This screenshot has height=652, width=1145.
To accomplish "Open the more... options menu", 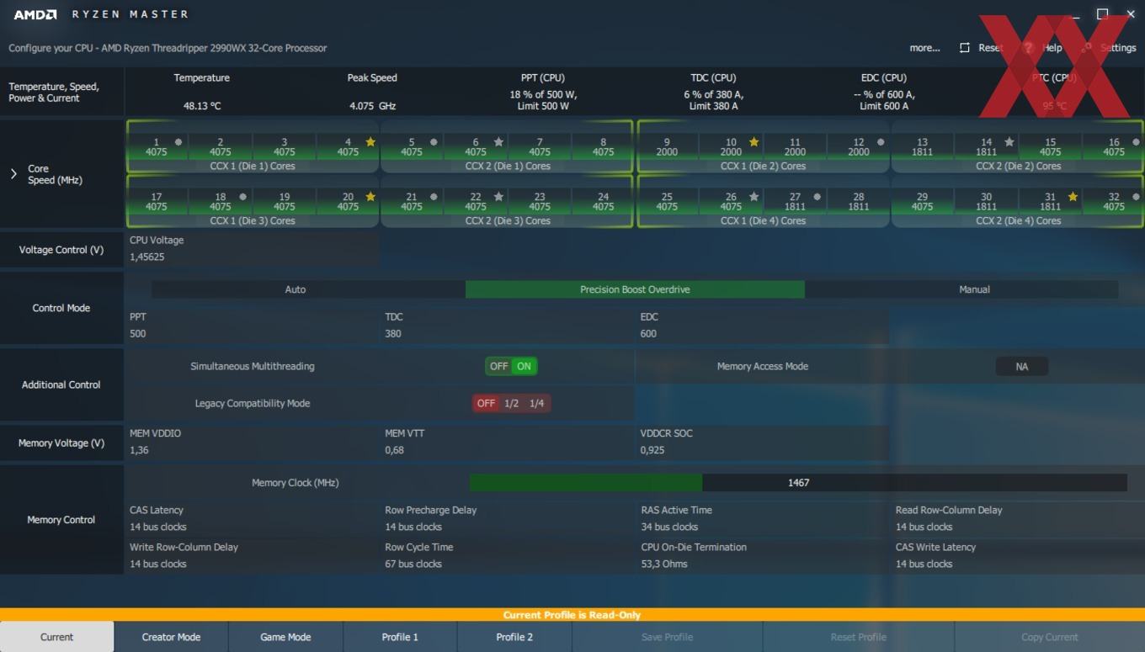I will [x=924, y=48].
